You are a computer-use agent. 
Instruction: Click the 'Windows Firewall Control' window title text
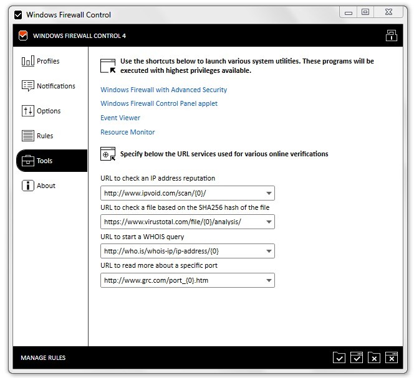[x=69, y=15]
